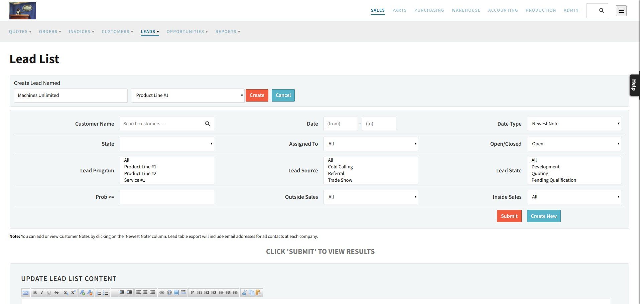Open the Open/Closed dropdown
This screenshot has height=304, width=640.
pyautogui.click(x=574, y=144)
